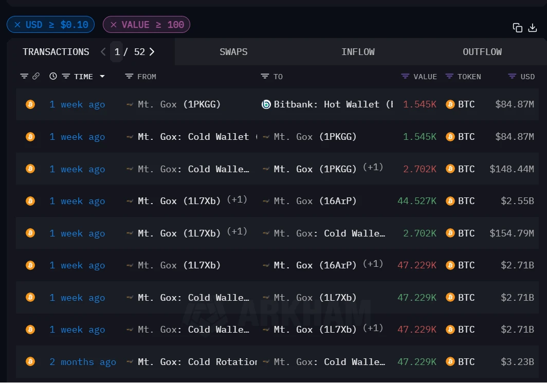Go to previous transactions page
Viewport: 547px width, 383px height.
click(103, 52)
